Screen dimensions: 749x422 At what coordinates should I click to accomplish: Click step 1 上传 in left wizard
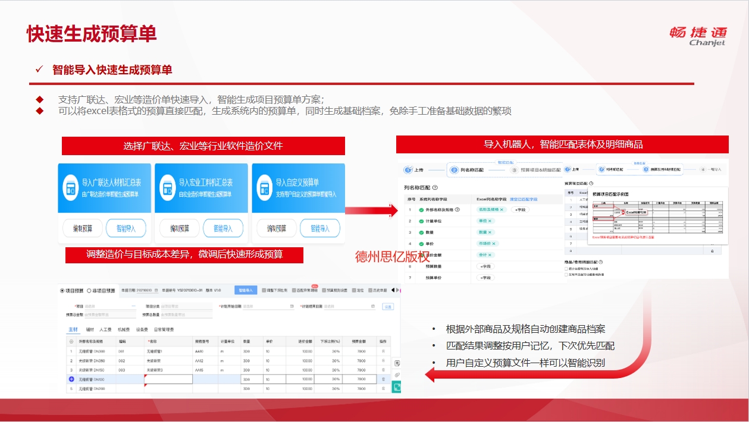point(414,170)
